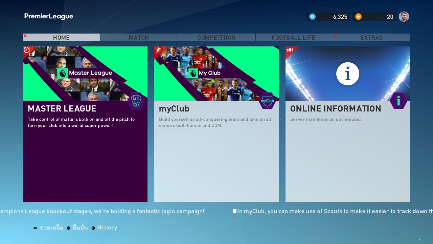The height and width of the screenshot is (244, 433).
Task: Open the EXTRAS tab
Action: pos(371,37)
